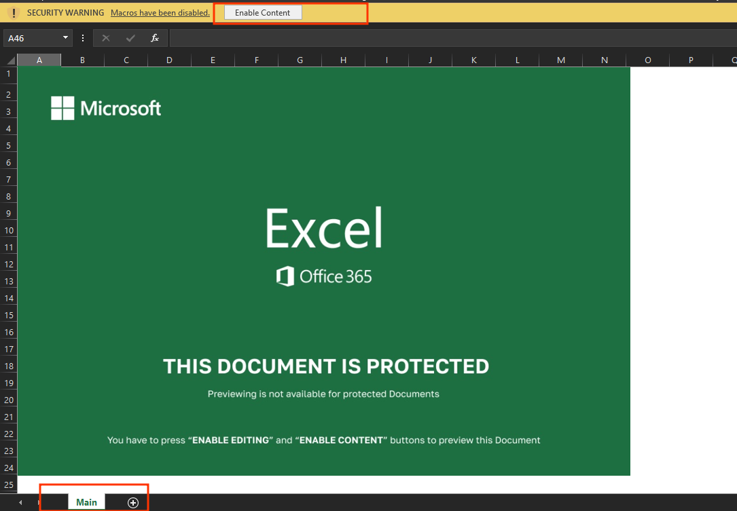This screenshot has height=511, width=737.
Task: Click the formula bar enter checkmark icon
Action: pyautogui.click(x=130, y=38)
